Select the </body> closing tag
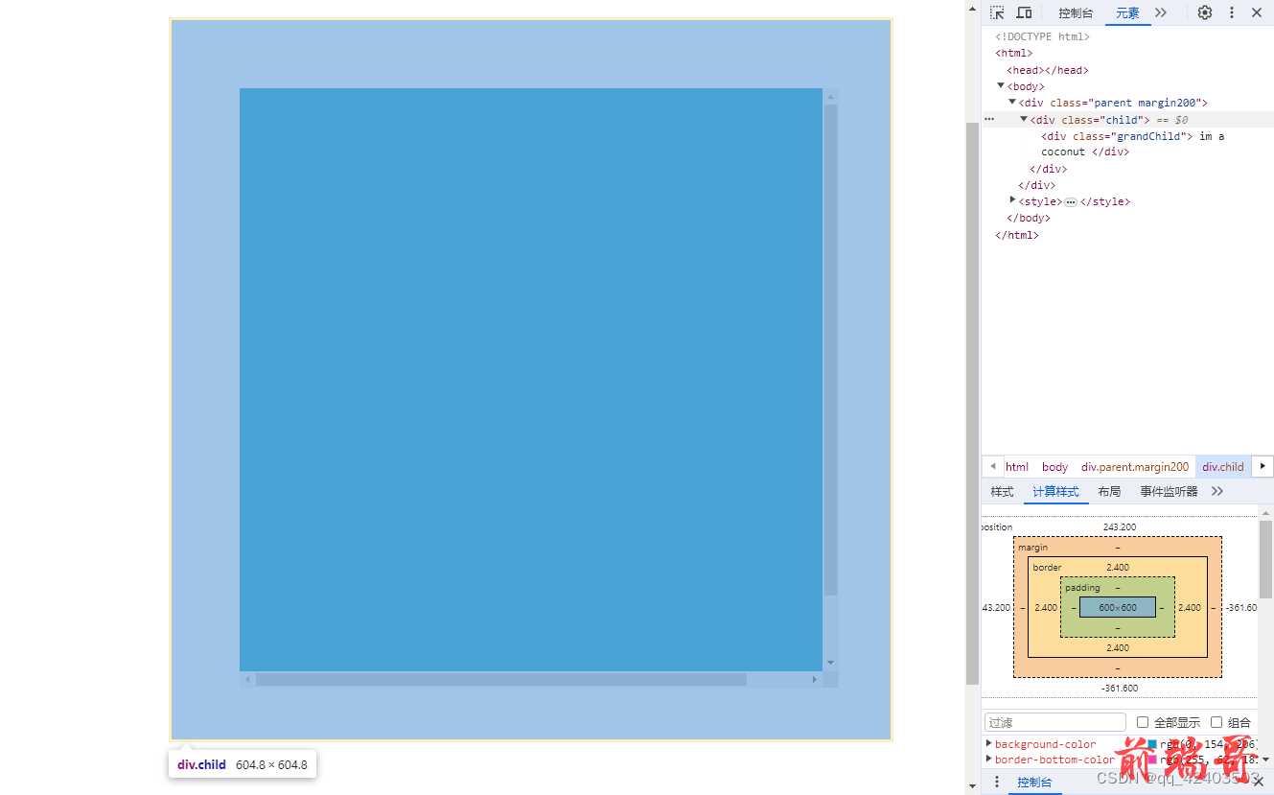The width and height of the screenshot is (1274, 795). (x=1028, y=218)
